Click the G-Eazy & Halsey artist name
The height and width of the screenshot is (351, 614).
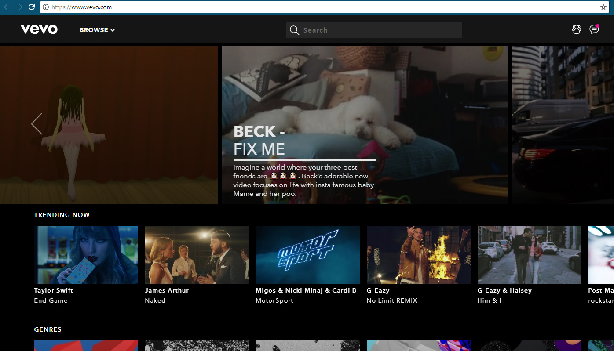[x=504, y=290]
